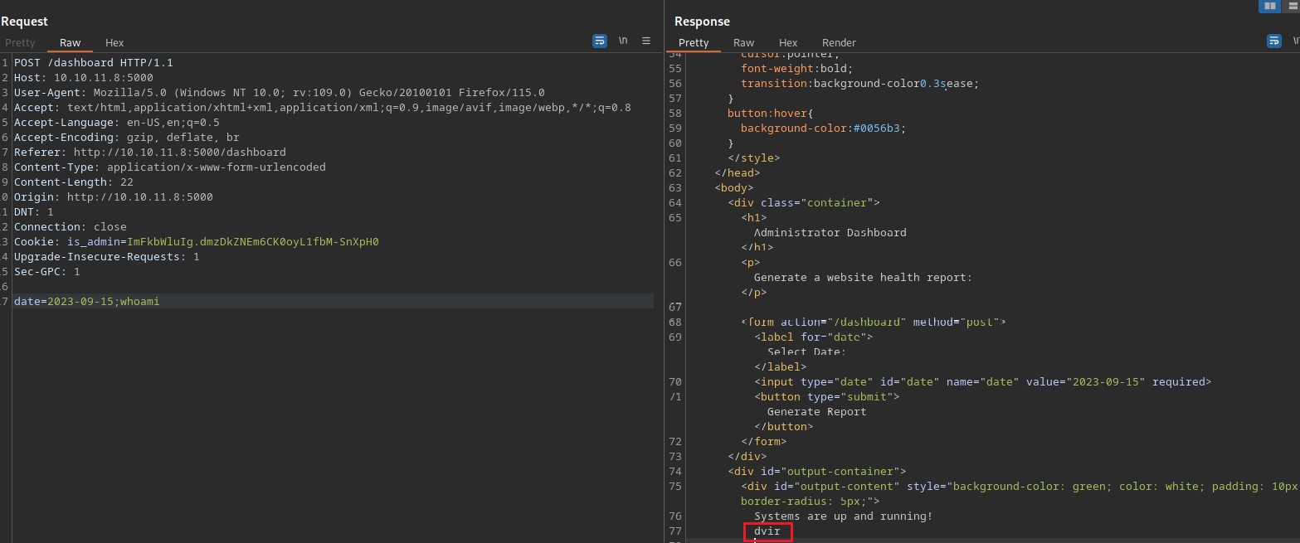Click the User-Agent header line
The image size is (1300, 543).
[280, 93]
